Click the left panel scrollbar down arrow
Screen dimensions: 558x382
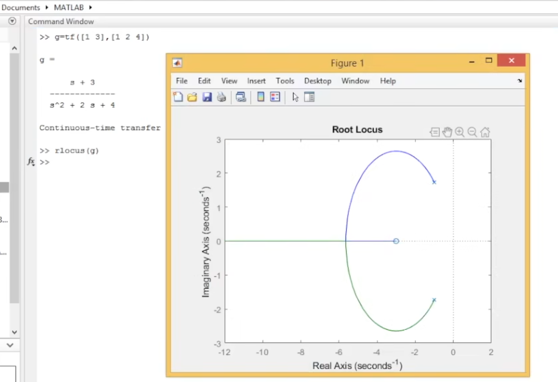point(14,332)
